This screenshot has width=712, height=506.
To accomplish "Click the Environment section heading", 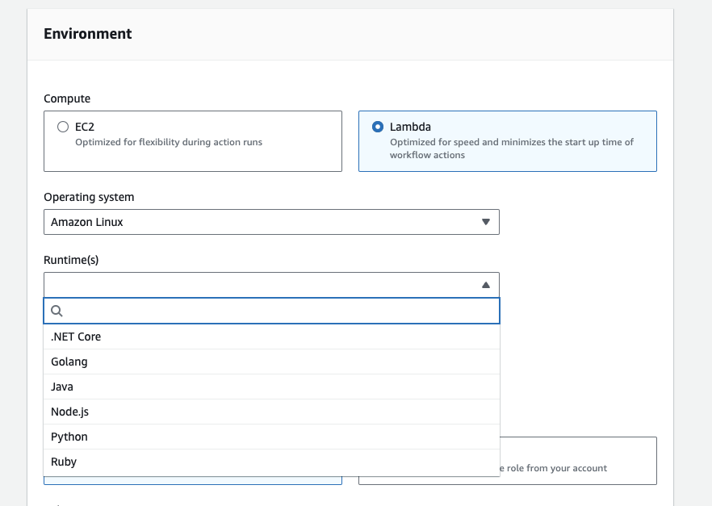I will click(x=88, y=34).
